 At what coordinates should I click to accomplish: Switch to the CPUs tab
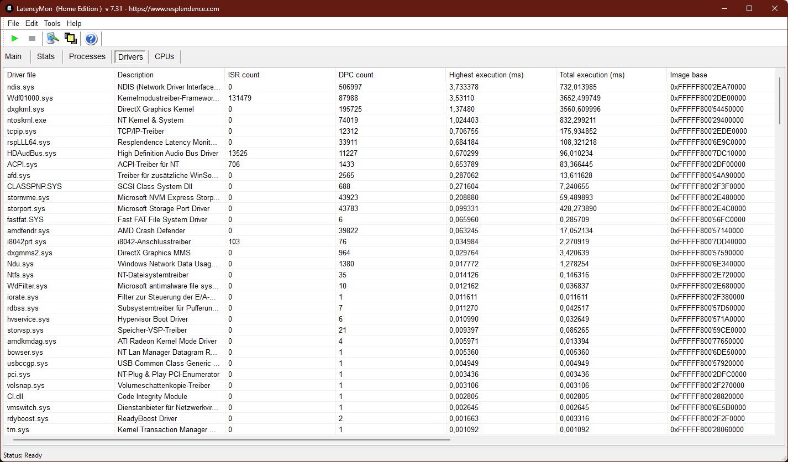coord(164,56)
